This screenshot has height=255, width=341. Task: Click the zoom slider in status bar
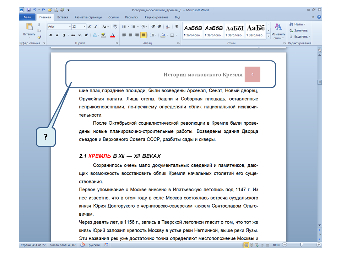(x=302, y=245)
